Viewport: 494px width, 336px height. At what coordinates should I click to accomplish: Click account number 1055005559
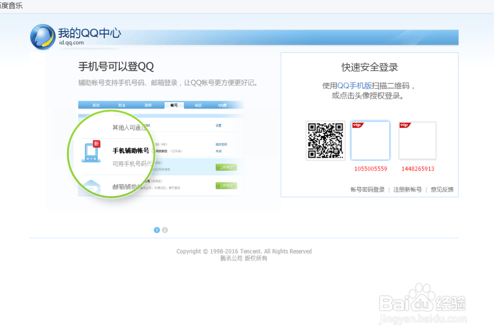click(x=370, y=169)
